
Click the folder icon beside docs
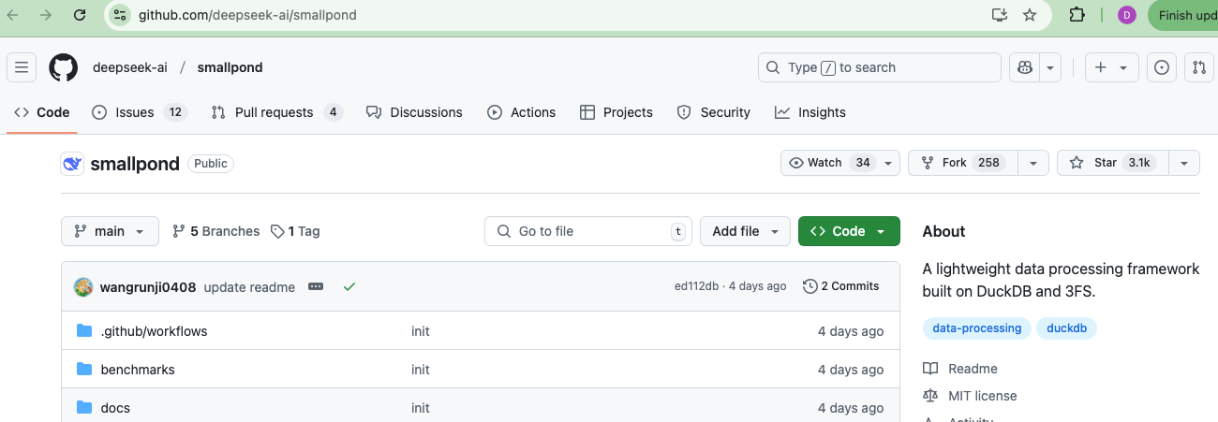(x=84, y=407)
